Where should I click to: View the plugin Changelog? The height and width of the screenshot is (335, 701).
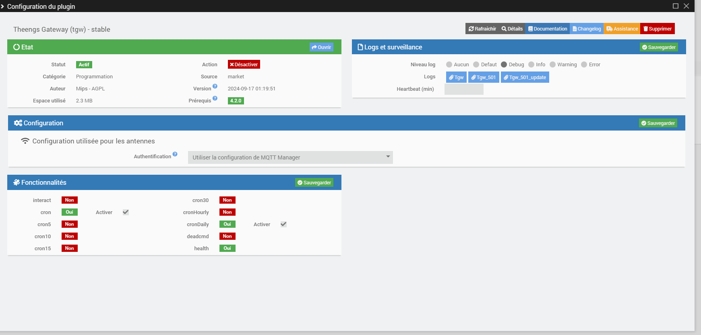click(587, 29)
